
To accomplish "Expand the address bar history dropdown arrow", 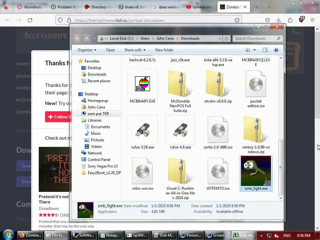I will point(220,38).
